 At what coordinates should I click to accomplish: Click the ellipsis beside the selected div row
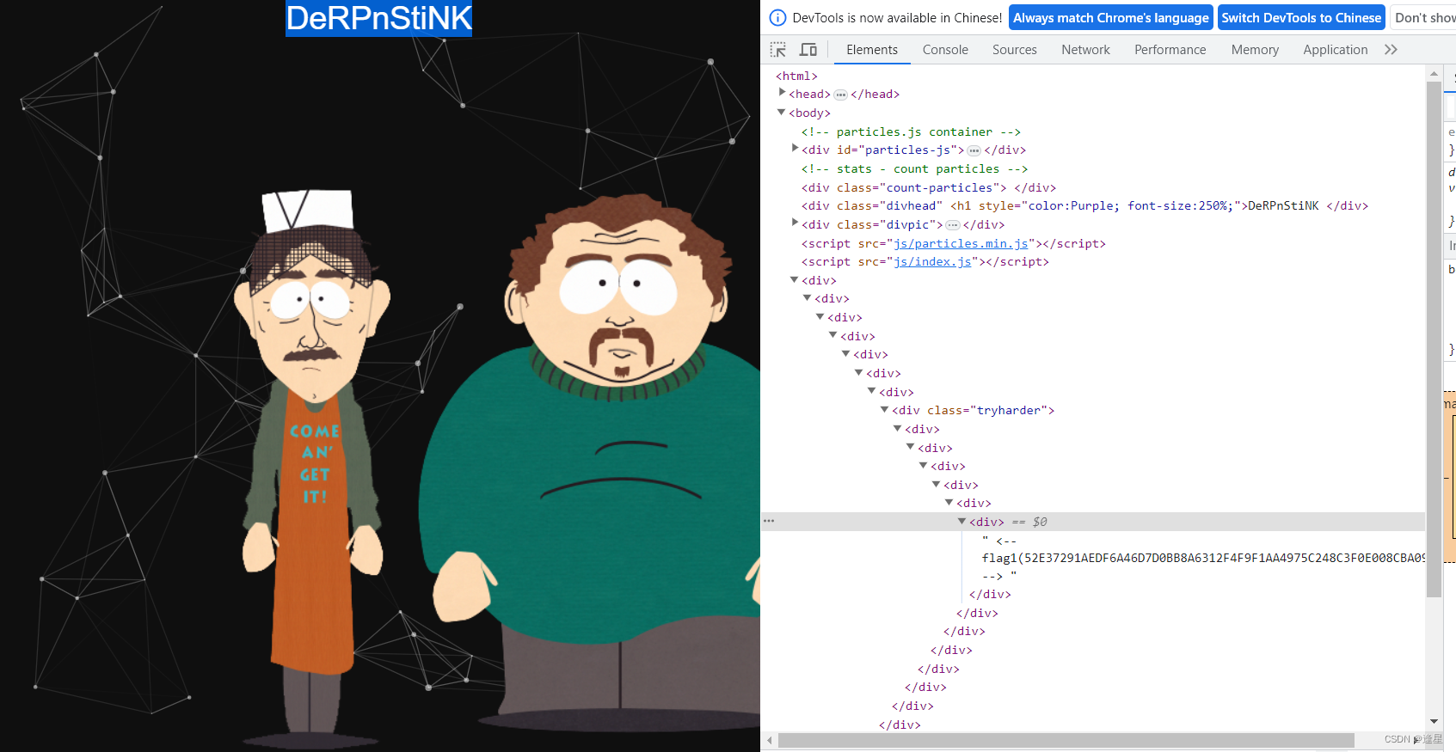(x=769, y=521)
